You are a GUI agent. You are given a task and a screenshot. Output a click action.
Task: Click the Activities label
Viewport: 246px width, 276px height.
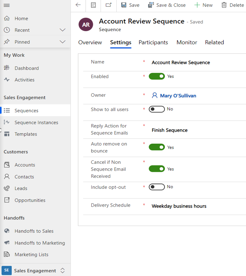(x=25, y=80)
